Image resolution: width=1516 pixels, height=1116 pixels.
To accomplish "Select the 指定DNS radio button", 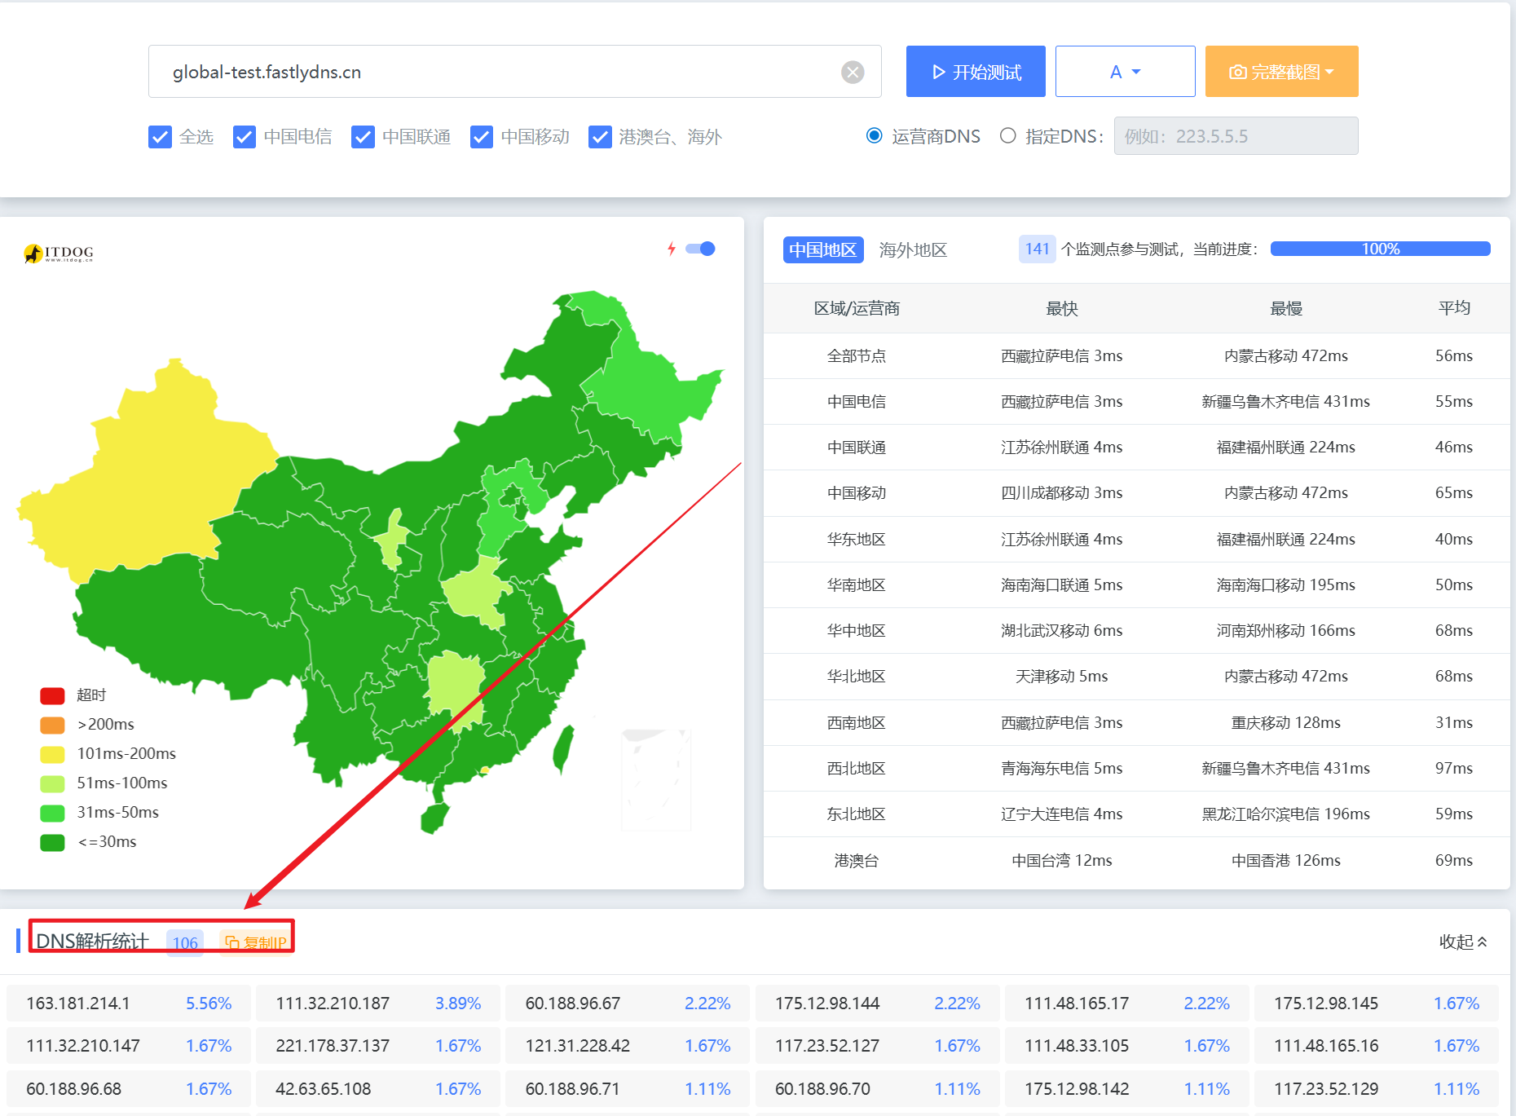I will [1008, 135].
